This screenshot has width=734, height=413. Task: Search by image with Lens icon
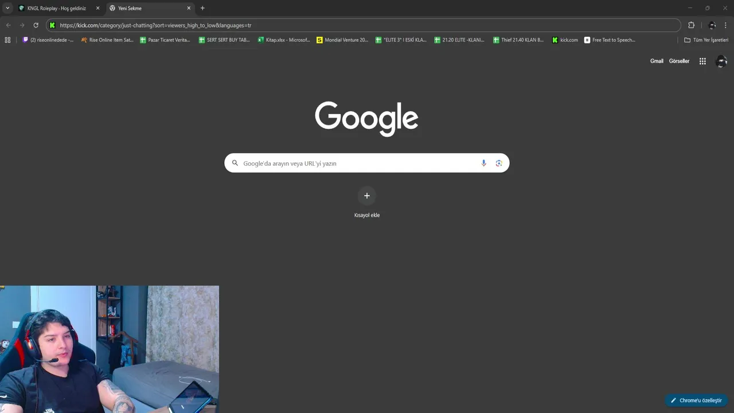499,163
